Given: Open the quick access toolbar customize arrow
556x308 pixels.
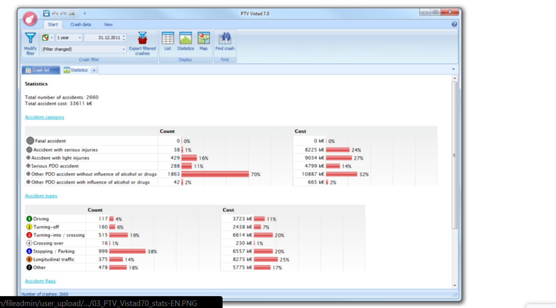Looking at the screenshot, I should [x=85, y=14].
